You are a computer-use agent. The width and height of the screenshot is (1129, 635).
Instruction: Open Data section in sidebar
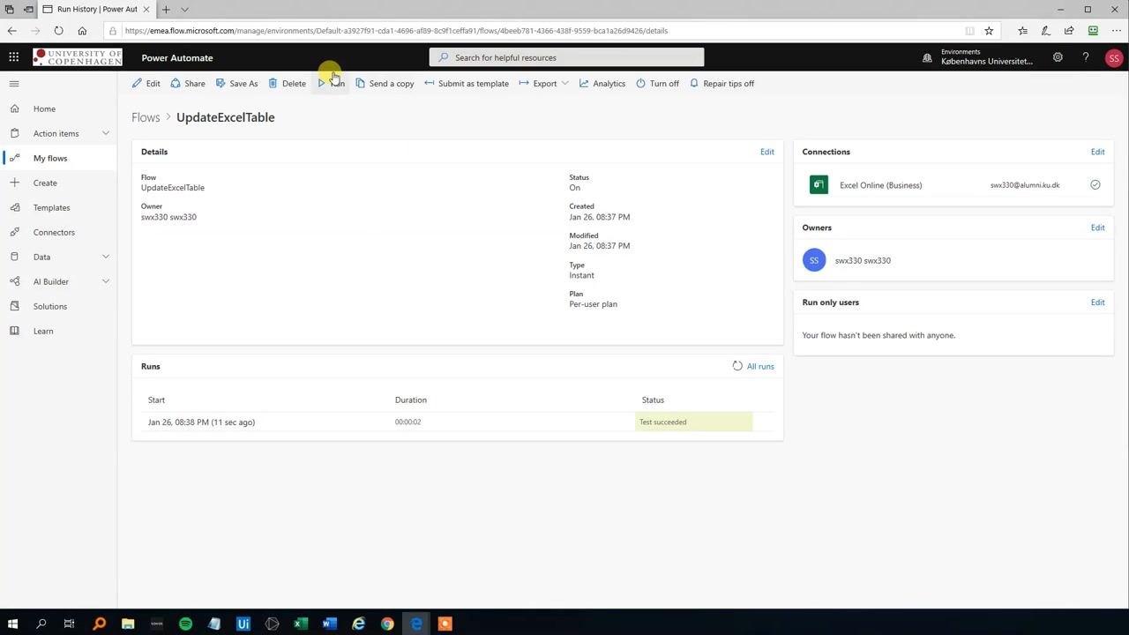[x=41, y=257]
